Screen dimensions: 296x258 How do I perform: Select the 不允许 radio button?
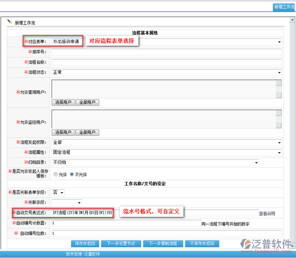click(x=72, y=175)
